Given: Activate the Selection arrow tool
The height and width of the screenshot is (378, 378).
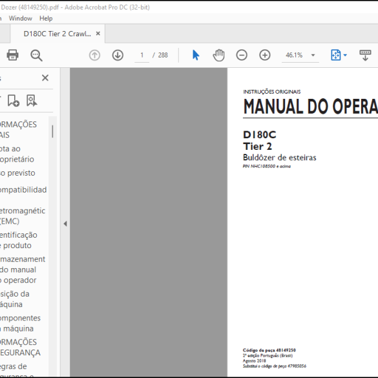Looking at the screenshot, I should click(x=196, y=55).
